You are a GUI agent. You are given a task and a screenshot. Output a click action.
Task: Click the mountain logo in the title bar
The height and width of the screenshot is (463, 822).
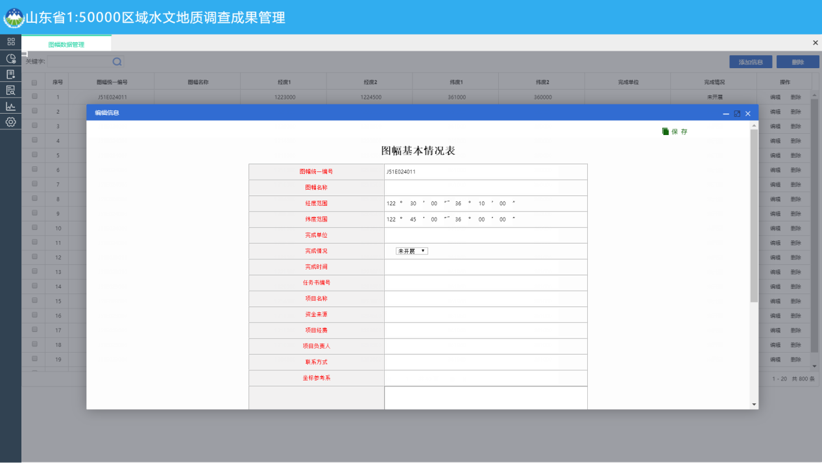13,18
